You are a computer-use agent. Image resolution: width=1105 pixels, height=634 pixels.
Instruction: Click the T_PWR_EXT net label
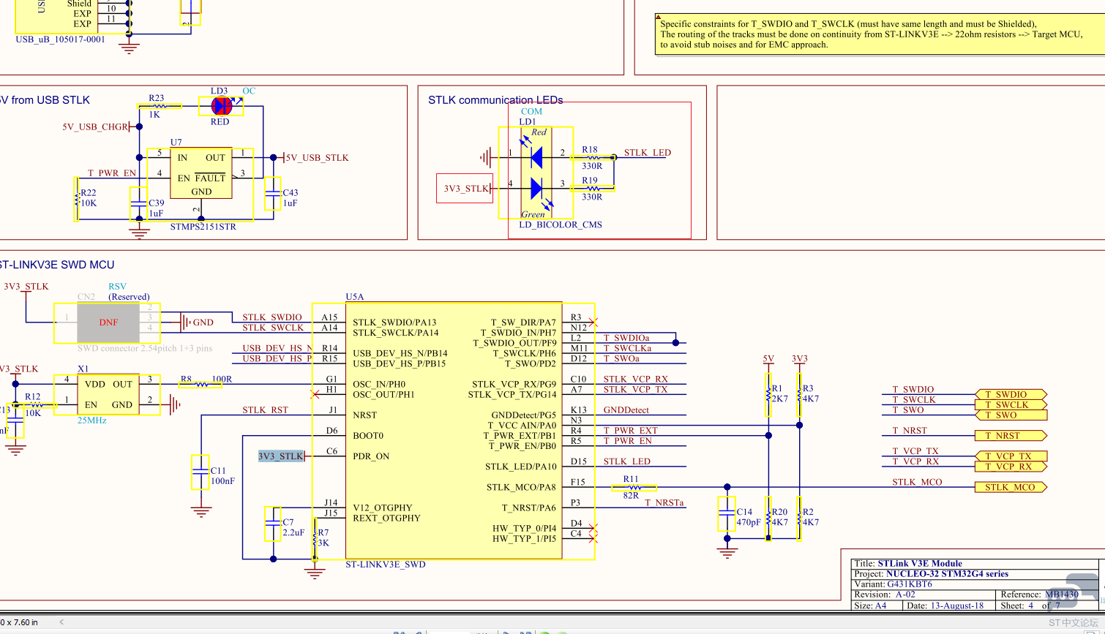(631, 431)
